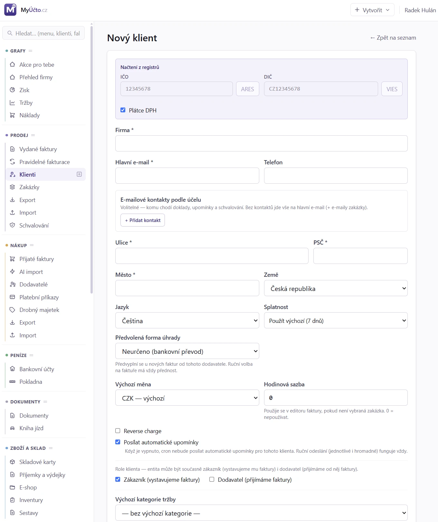
Task: Click the Kniha jízd car icon
Action: click(x=13, y=428)
